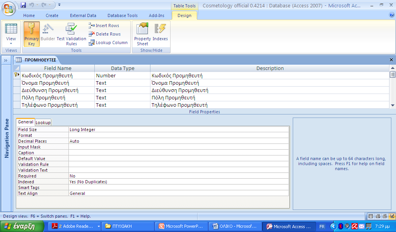
Task: Close the ΠΡΟΜΗΘΕΥΤΕΣ table with X
Action: [391, 60]
